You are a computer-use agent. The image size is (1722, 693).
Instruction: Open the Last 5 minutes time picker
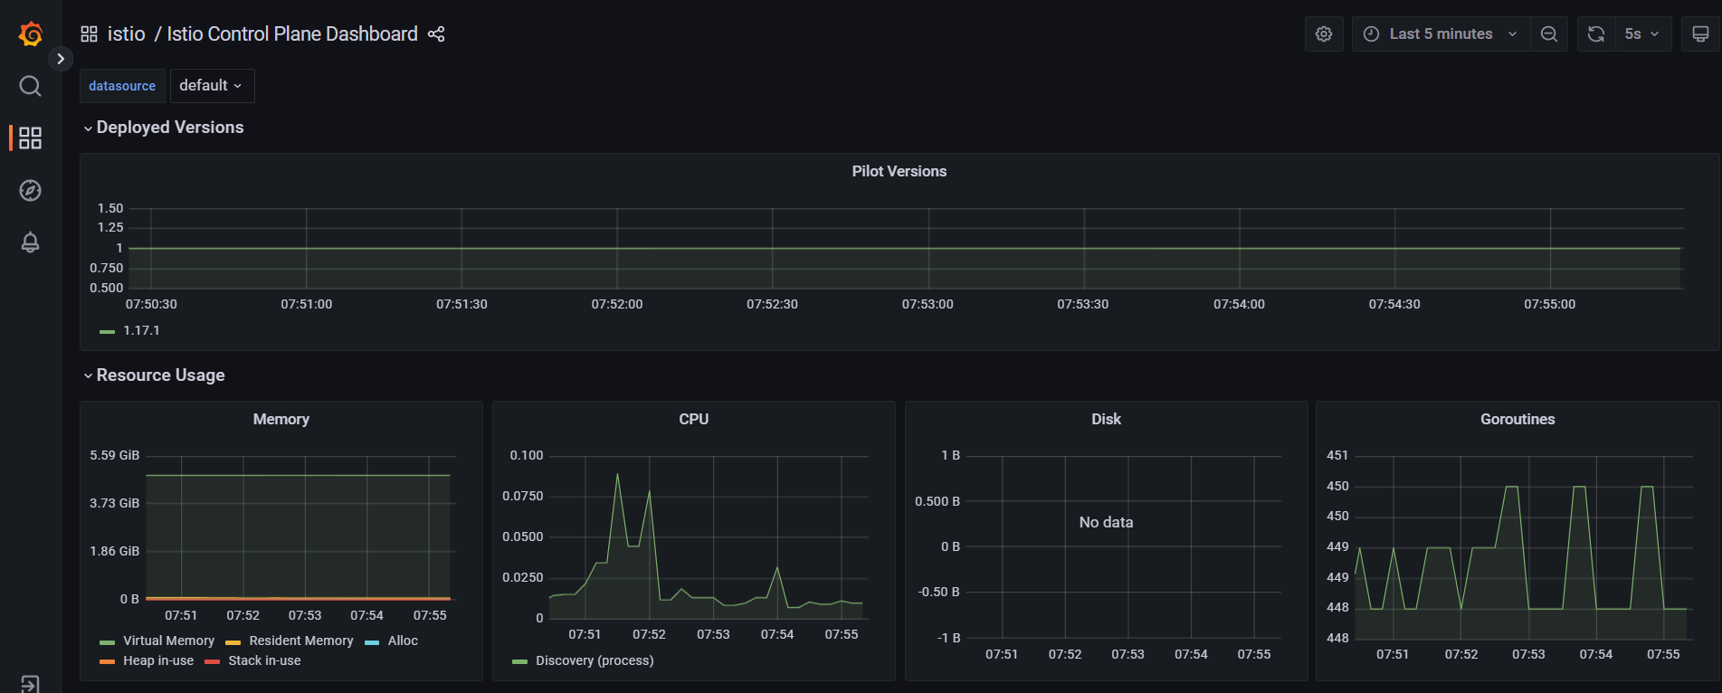1441,34
